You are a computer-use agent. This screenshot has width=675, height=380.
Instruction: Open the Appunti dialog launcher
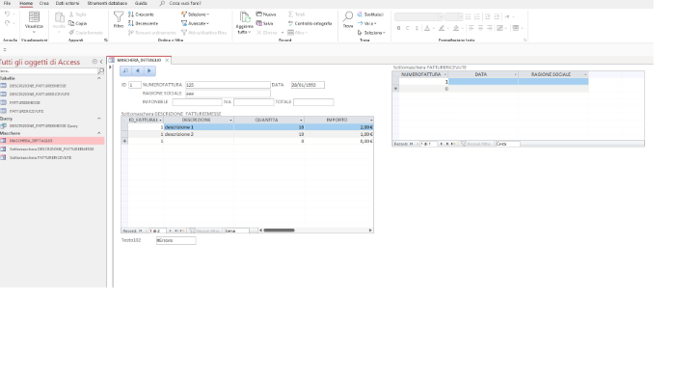[x=106, y=40]
